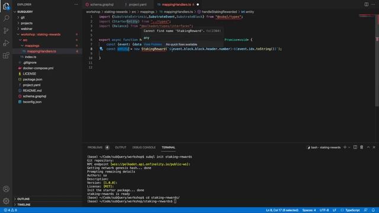Expand the TIMELINE section
The height and width of the screenshot is (213, 379).
pos(23,205)
